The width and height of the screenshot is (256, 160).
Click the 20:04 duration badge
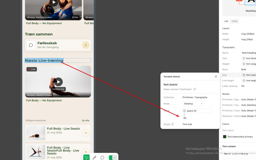[x=75, y=17]
